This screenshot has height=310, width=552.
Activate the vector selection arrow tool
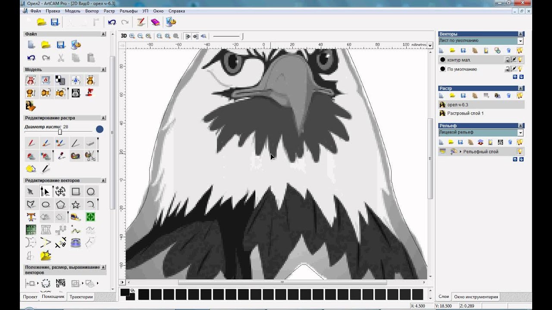31,192
